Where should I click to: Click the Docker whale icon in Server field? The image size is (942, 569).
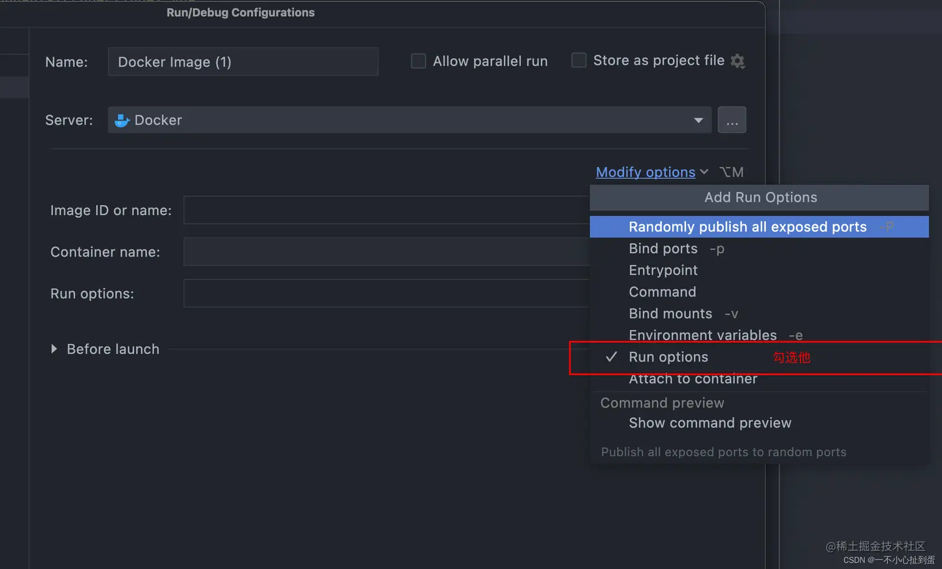pos(122,120)
